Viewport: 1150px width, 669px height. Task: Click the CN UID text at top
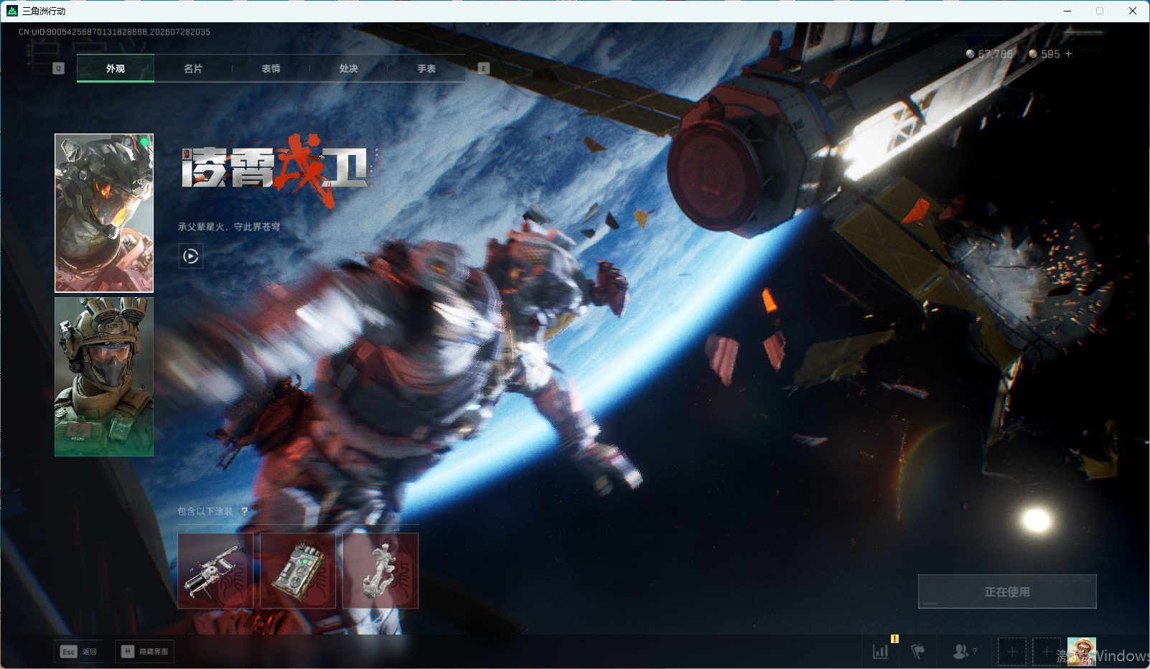[x=114, y=32]
